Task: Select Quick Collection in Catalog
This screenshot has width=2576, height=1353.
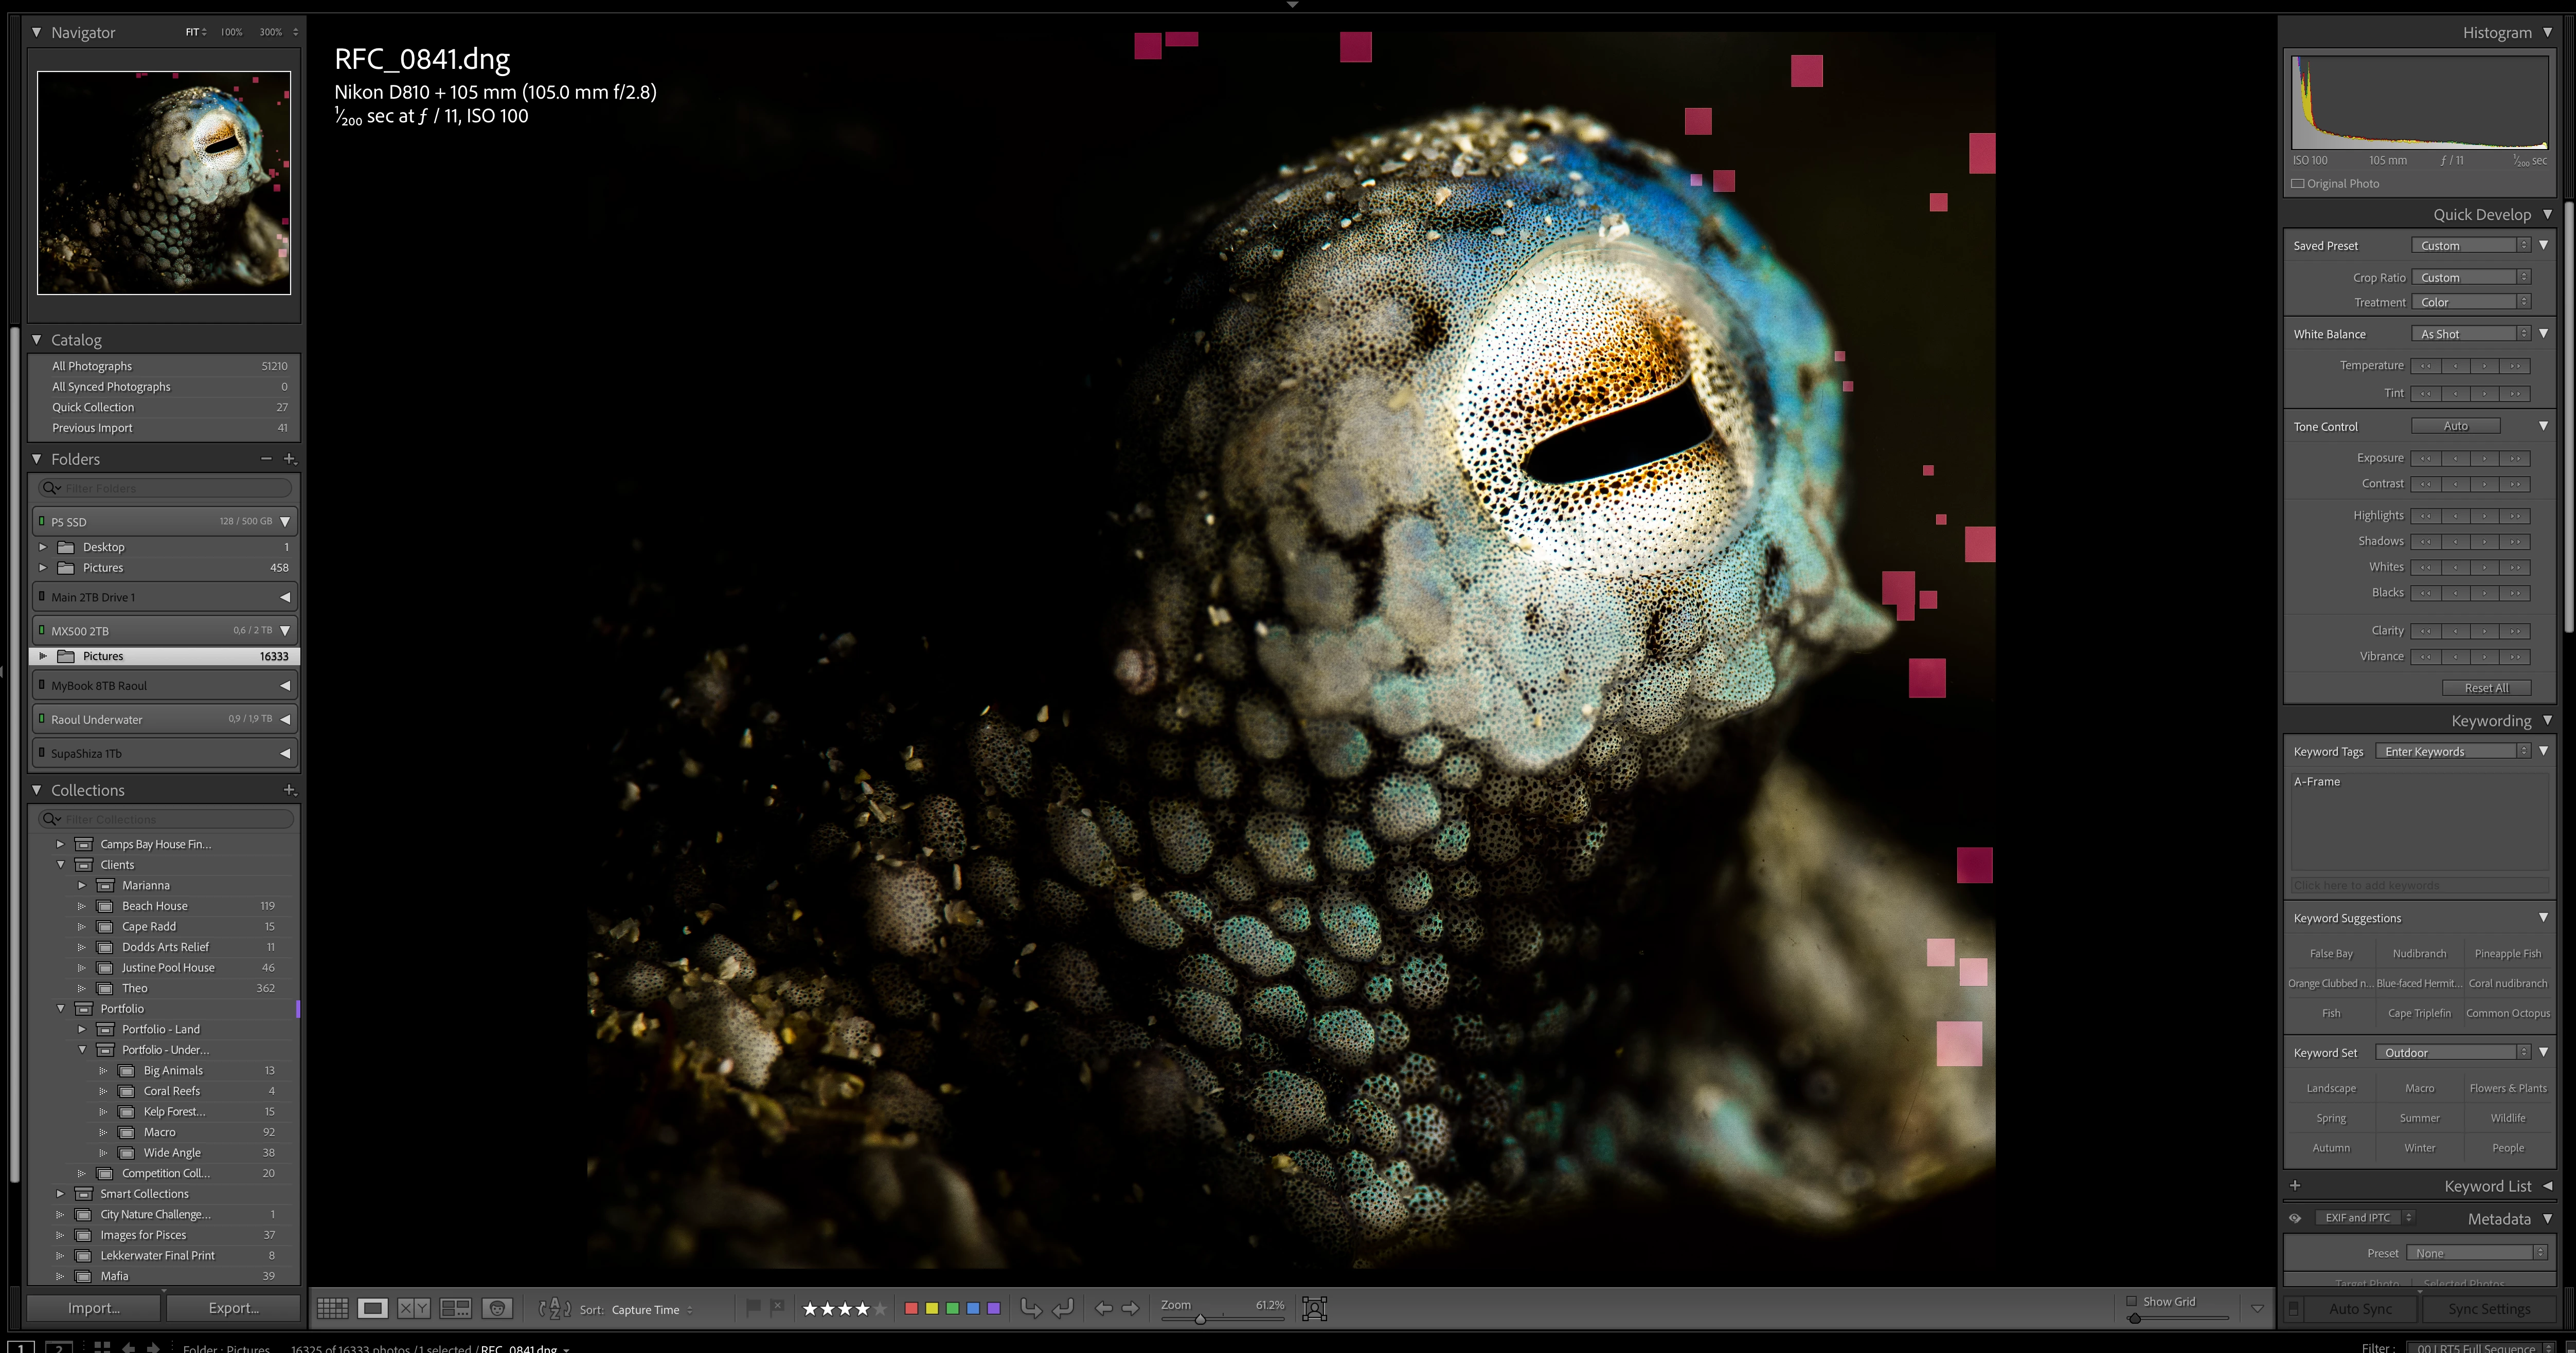Action: coord(93,408)
